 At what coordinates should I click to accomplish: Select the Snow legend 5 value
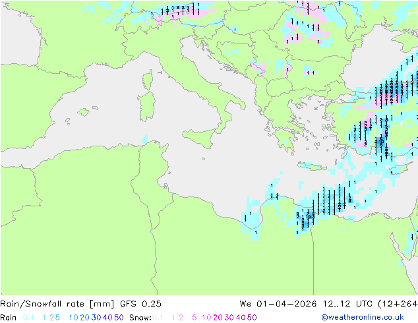pyautogui.click(x=194, y=318)
